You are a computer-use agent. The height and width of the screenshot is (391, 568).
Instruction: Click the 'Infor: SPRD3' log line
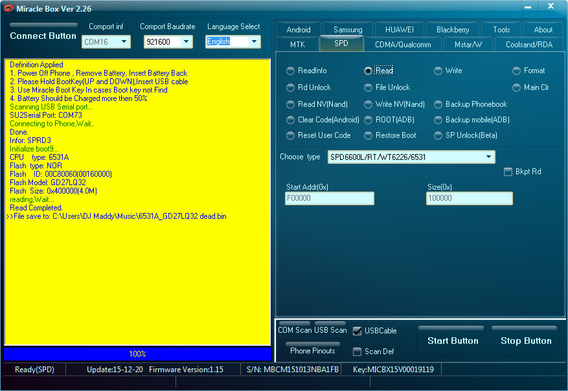[x=30, y=140]
